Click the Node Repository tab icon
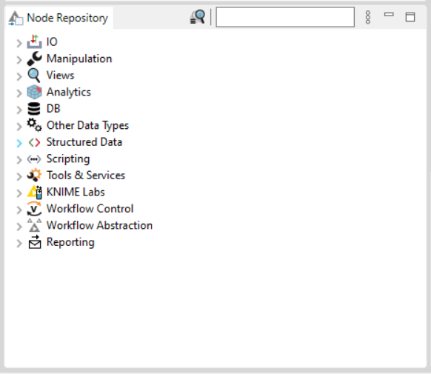The width and height of the screenshot is (431, 374). pyautogui.click(x=16, y=18)
